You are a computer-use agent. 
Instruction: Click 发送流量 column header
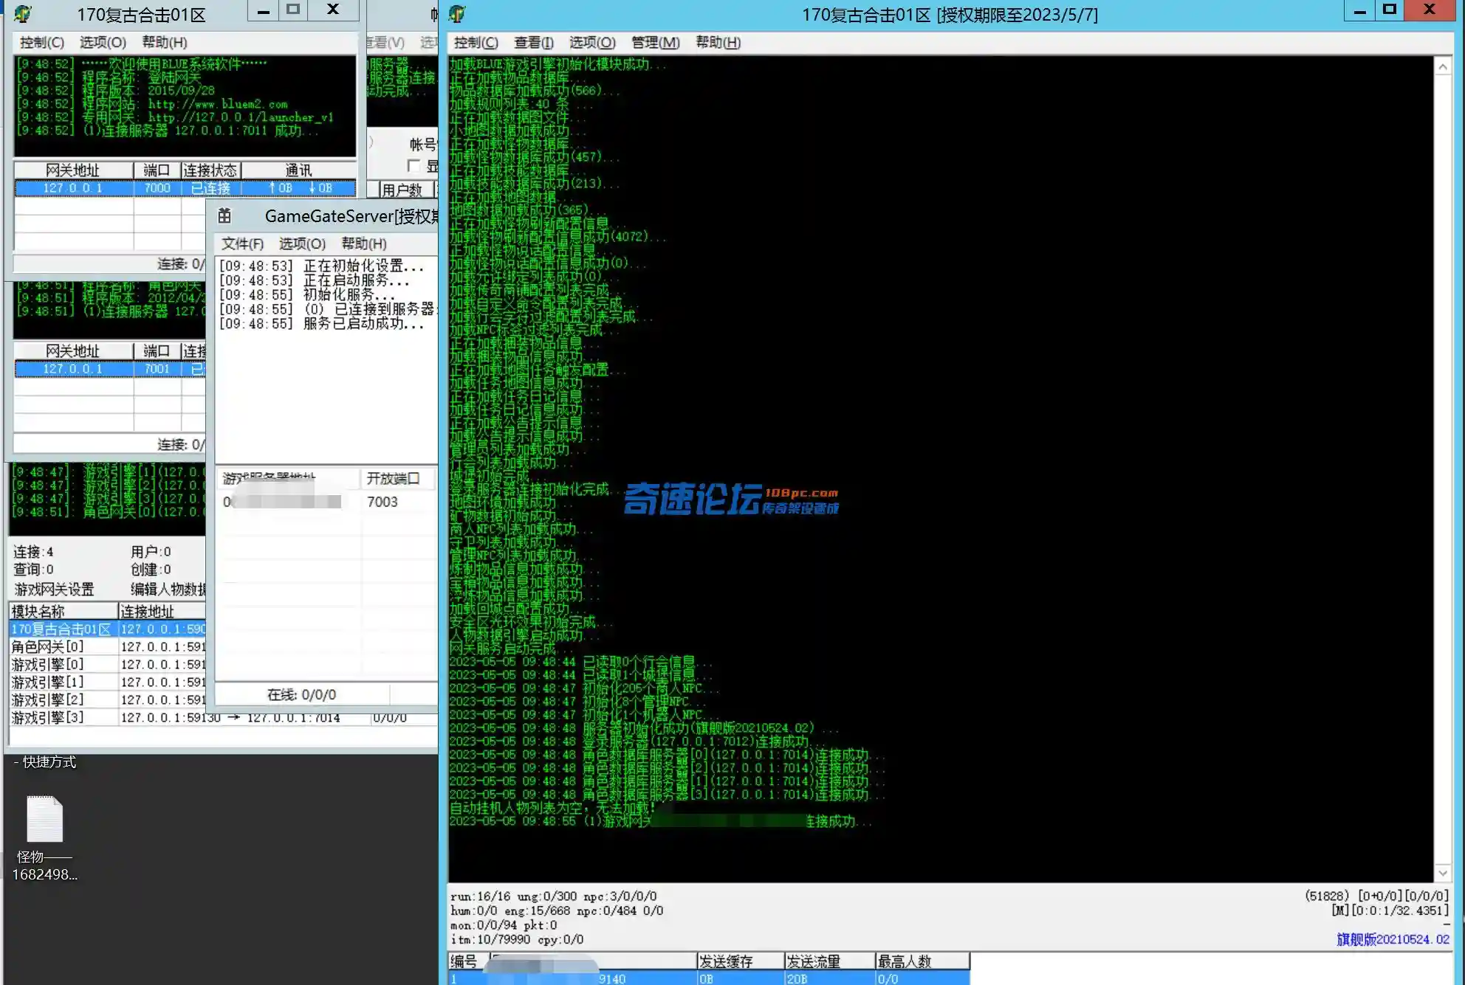coord(828,961)
